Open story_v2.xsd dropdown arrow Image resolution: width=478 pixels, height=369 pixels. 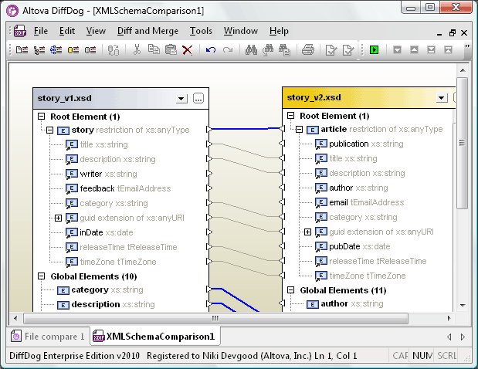tap(442, 98)
